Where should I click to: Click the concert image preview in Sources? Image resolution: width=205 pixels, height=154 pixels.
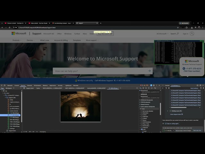[x=80, y=107]
